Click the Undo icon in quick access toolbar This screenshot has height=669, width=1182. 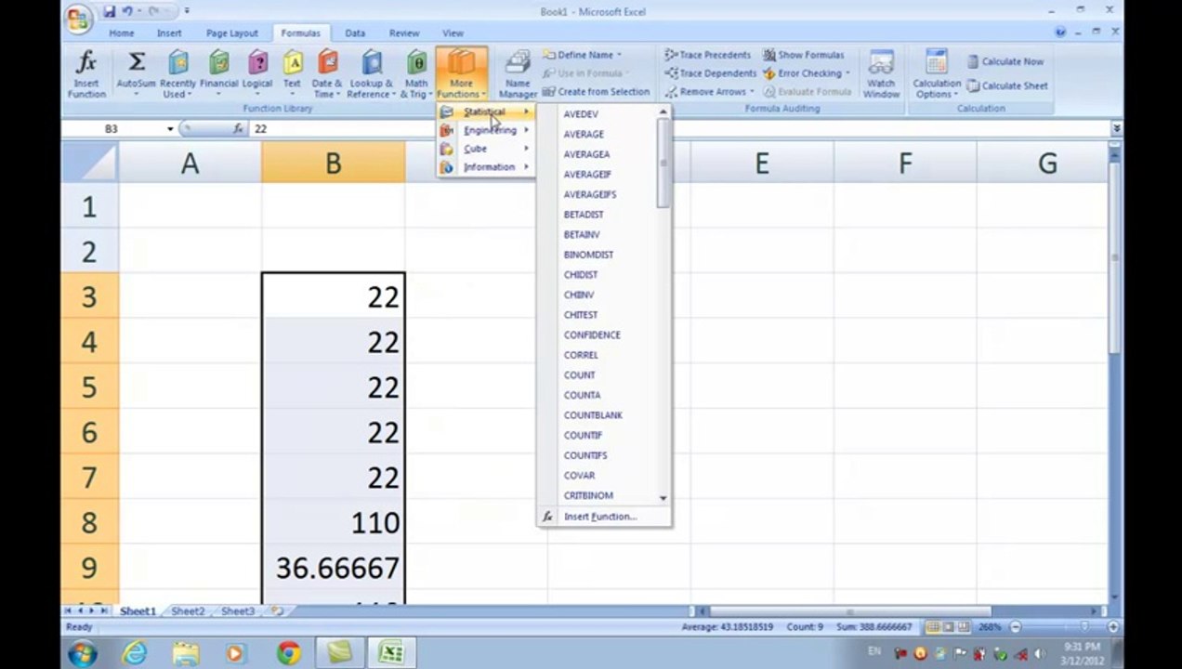point(127,11)
